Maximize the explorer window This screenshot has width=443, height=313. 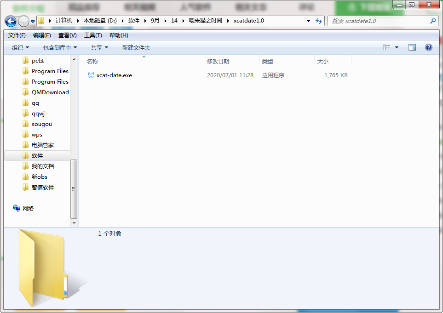point(412,5)
